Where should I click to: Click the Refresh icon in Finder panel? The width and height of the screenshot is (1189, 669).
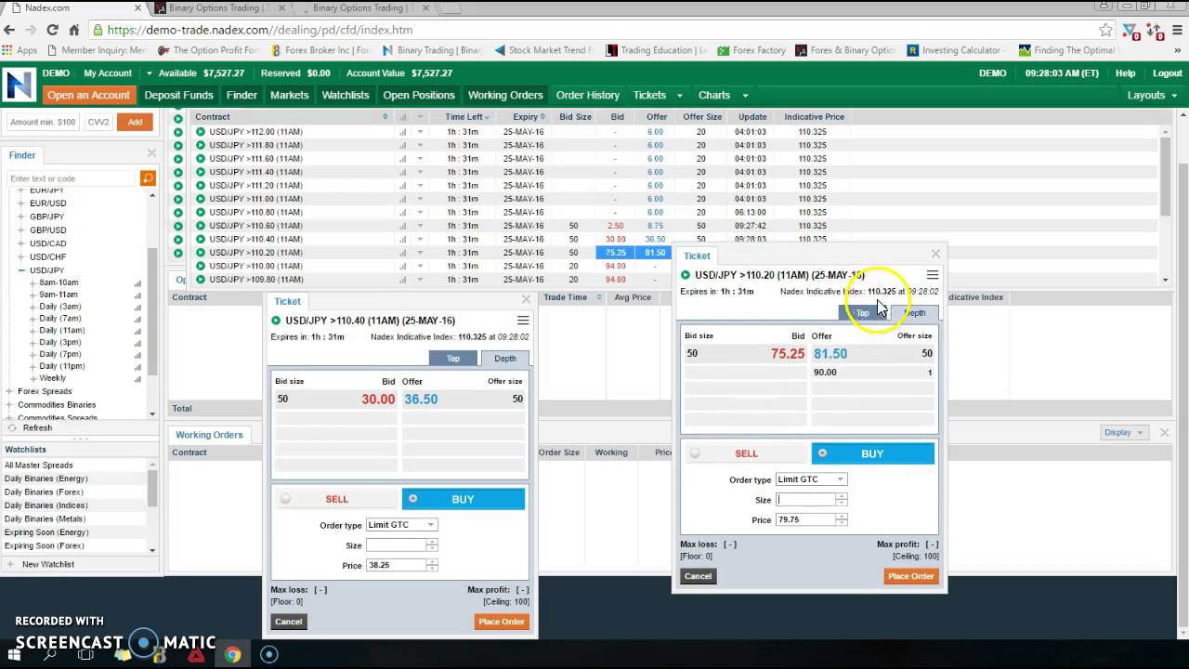[x=12, y=428]
